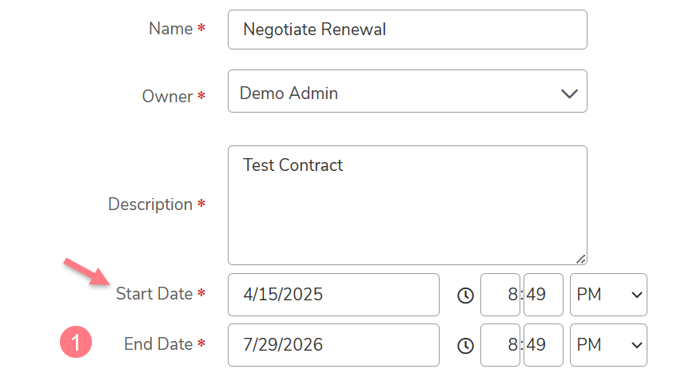Viewport: 689px width, 373px height.
Task: Click into the Description text area
Action: tap(408, 205)
